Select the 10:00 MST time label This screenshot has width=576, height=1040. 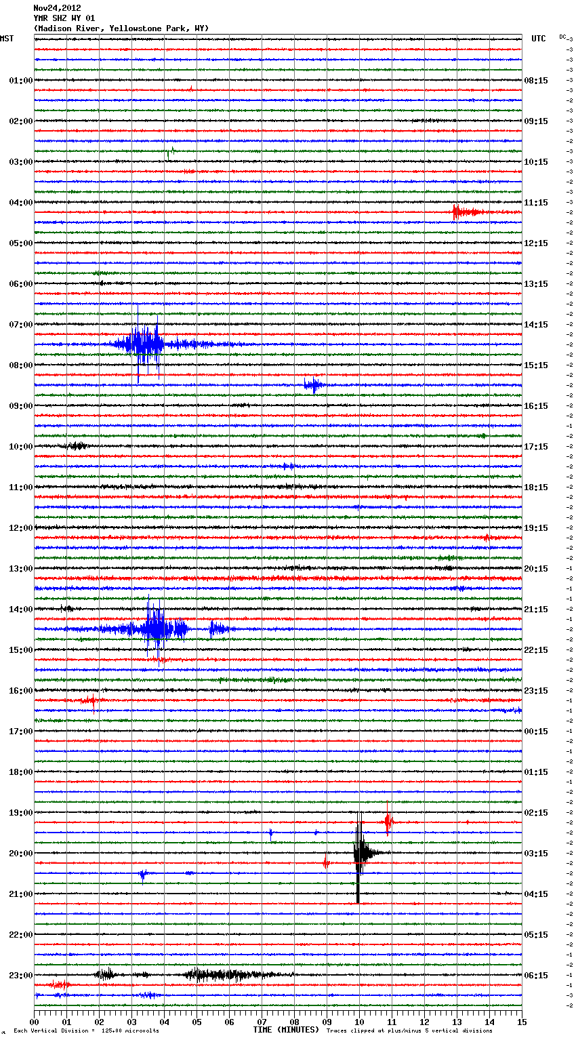tap(21, 447)
